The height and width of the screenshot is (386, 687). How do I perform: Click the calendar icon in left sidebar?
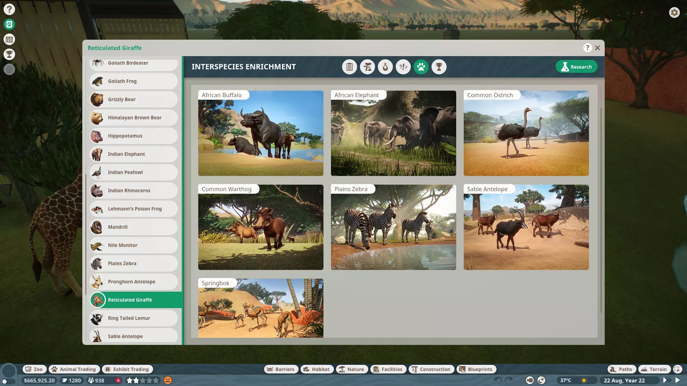[x=9, y=39]
